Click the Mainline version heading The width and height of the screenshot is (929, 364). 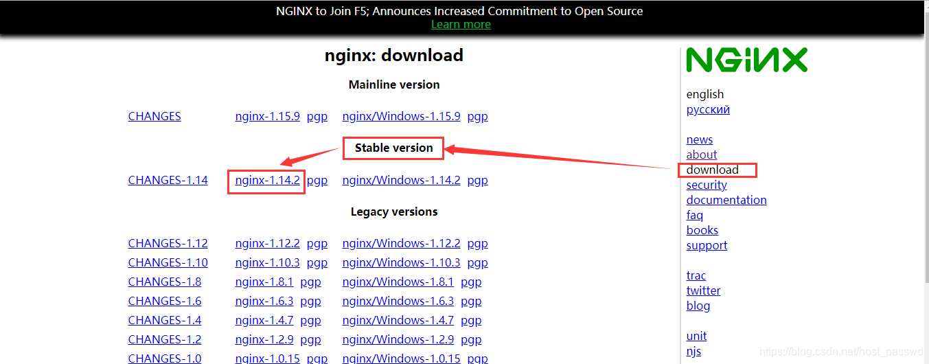click(x=394, y=84)
